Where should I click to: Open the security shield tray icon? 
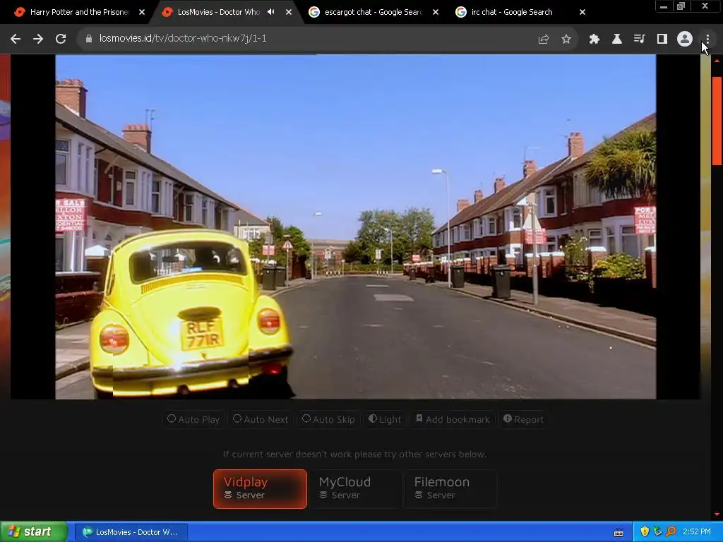645,532
